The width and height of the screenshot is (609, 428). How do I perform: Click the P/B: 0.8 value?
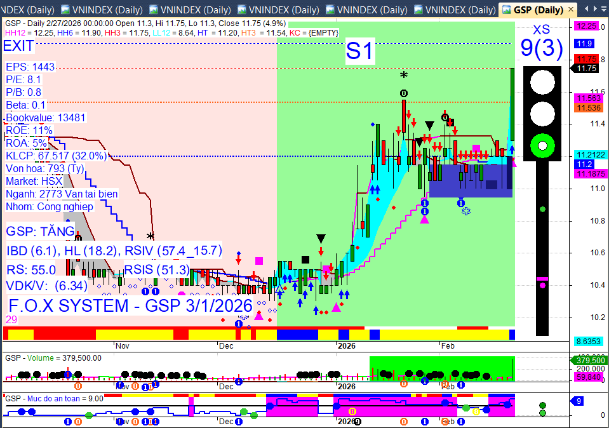pyautogui.click(x=23, y=93)
